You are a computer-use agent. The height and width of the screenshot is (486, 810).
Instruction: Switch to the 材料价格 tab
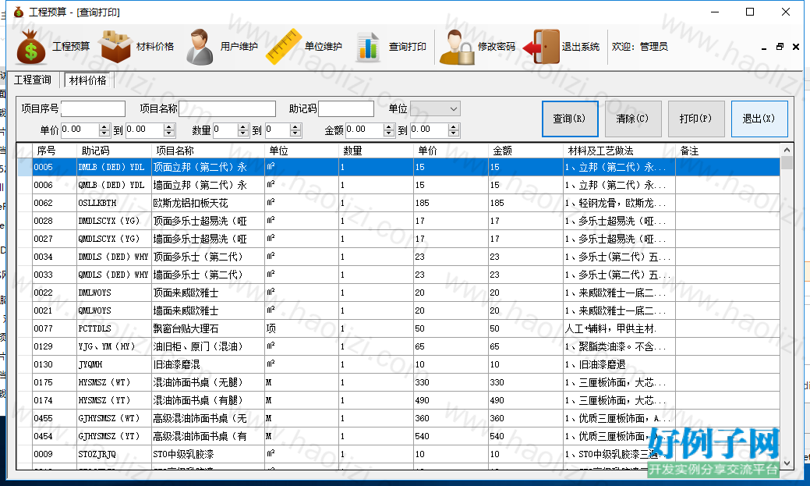(88, 80)
